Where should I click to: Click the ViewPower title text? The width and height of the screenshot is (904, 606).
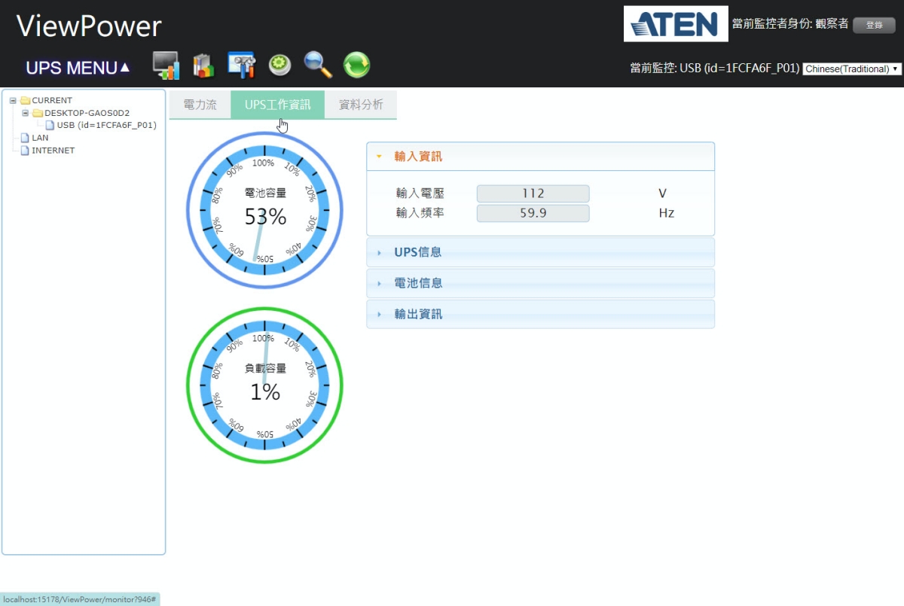(89, 26)
